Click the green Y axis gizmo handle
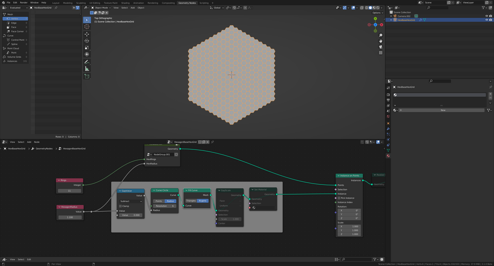This screenshot has width=494, height=266. point(375,19)
